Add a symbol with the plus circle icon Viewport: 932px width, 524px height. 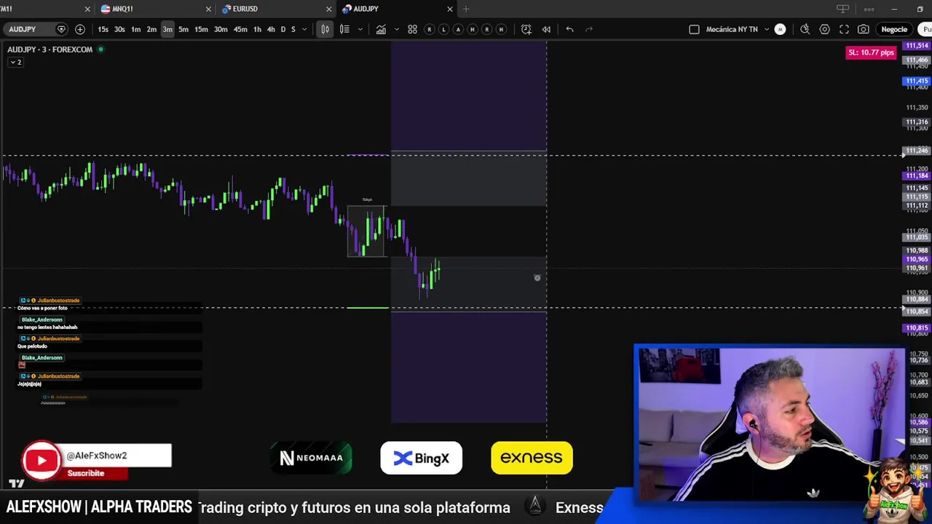[x=80, y=29]
